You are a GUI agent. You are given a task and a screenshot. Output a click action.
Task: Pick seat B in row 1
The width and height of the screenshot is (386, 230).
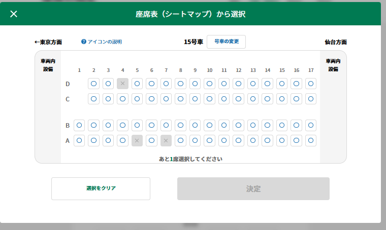pyautogui.click(x=79, y=125)
